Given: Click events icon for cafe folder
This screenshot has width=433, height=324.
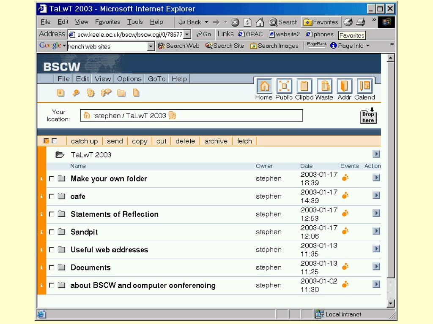Looking at the screenshot, I should click(x=345, y=196).
